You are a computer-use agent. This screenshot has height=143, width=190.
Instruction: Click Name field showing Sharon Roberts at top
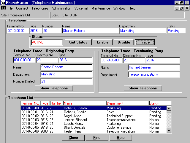[x=91, y=31]
